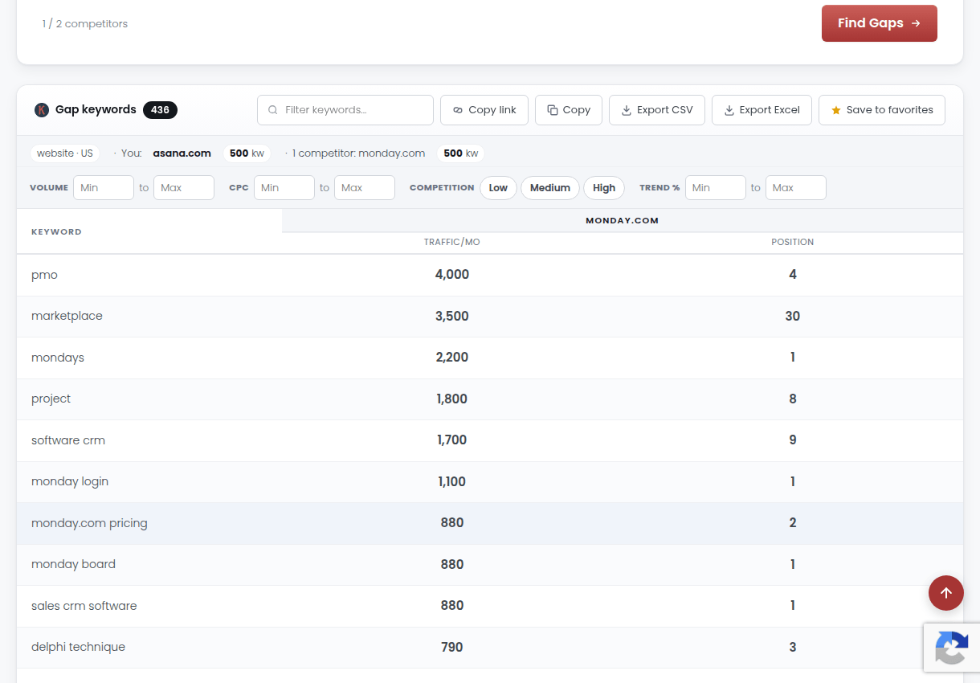Select the software crm keyword

click(68, 440)
